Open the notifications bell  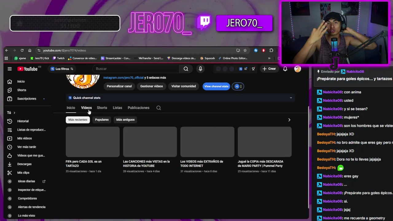[285, 69]
